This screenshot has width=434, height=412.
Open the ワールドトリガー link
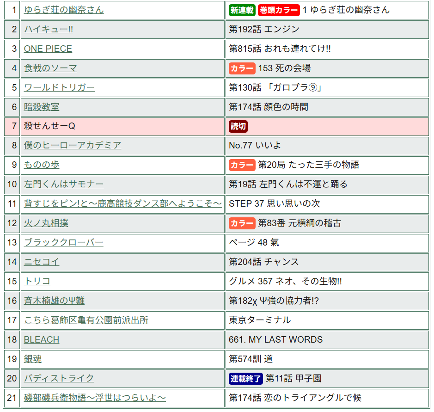(59, 87)
